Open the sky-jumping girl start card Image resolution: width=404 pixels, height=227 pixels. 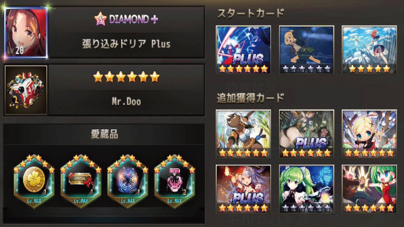click(x=369, y=50)
